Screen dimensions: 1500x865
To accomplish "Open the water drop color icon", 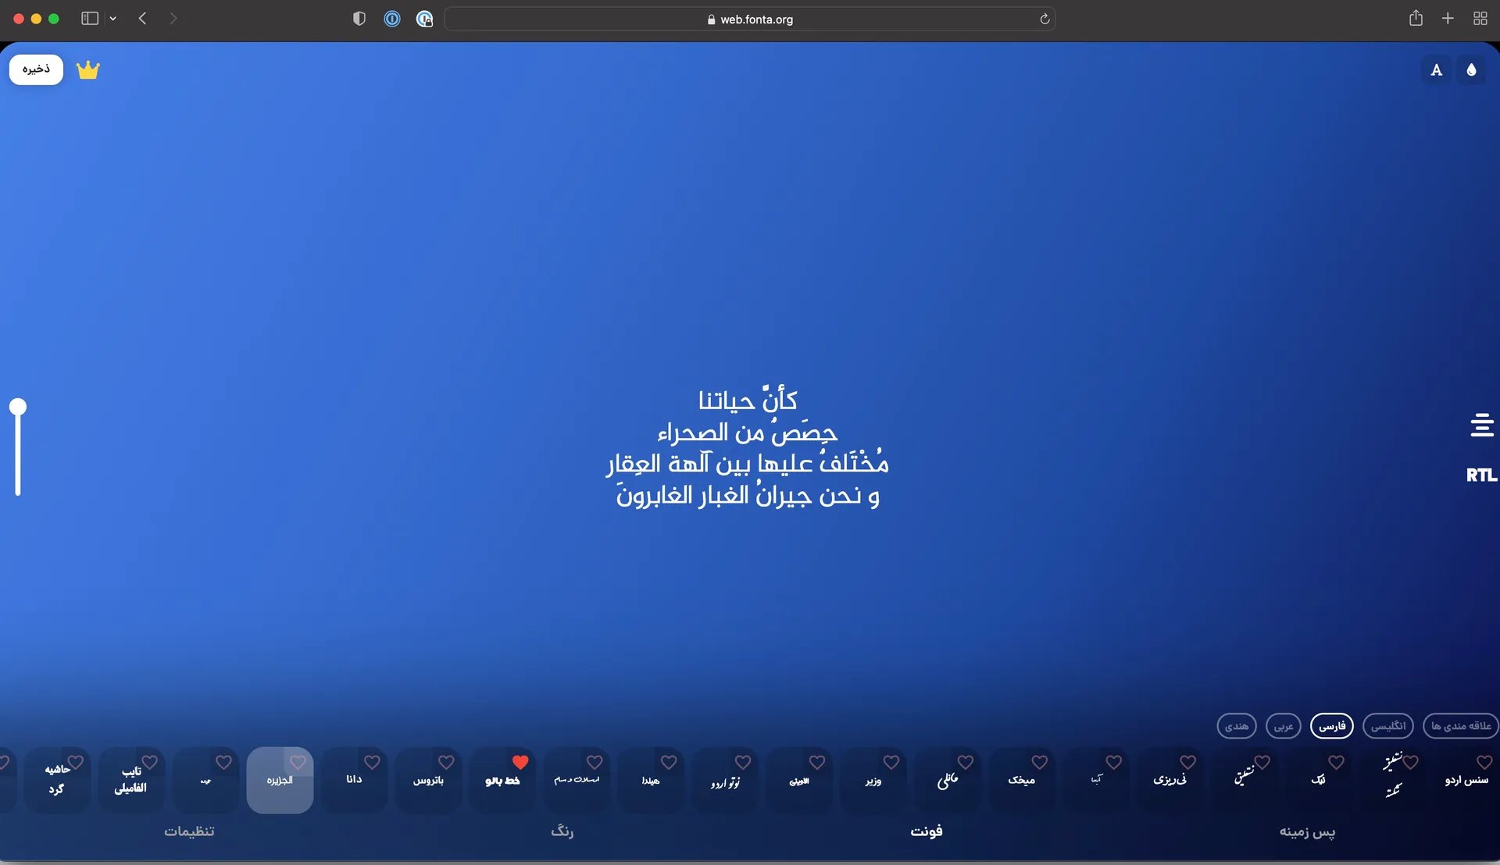I will [x=1471, y=70].
